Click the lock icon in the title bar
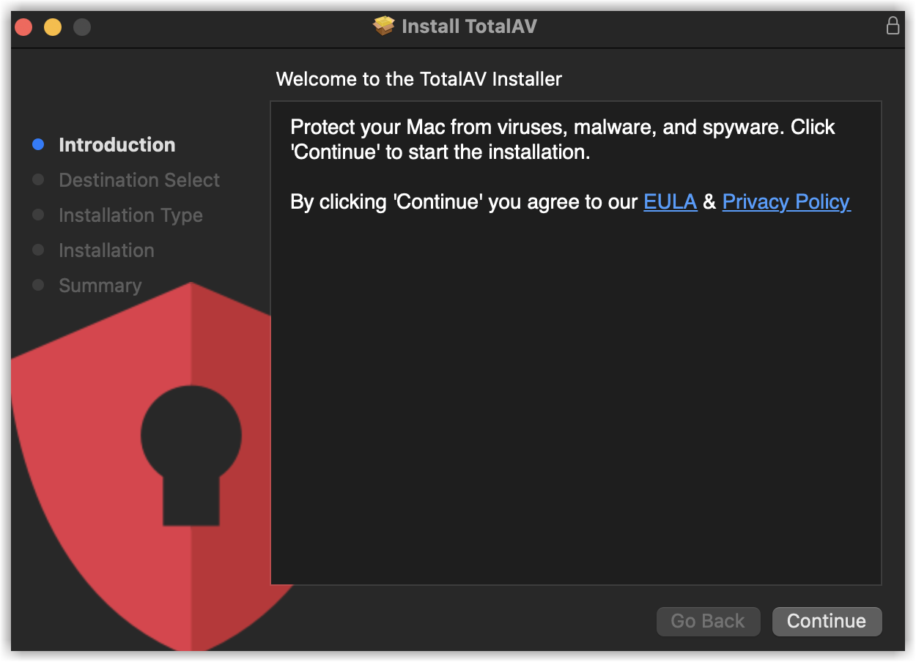 click(893, 26)
